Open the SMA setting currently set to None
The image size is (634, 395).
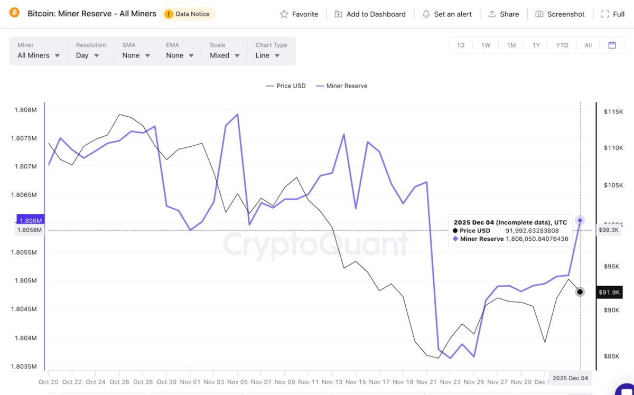(135, 55)
